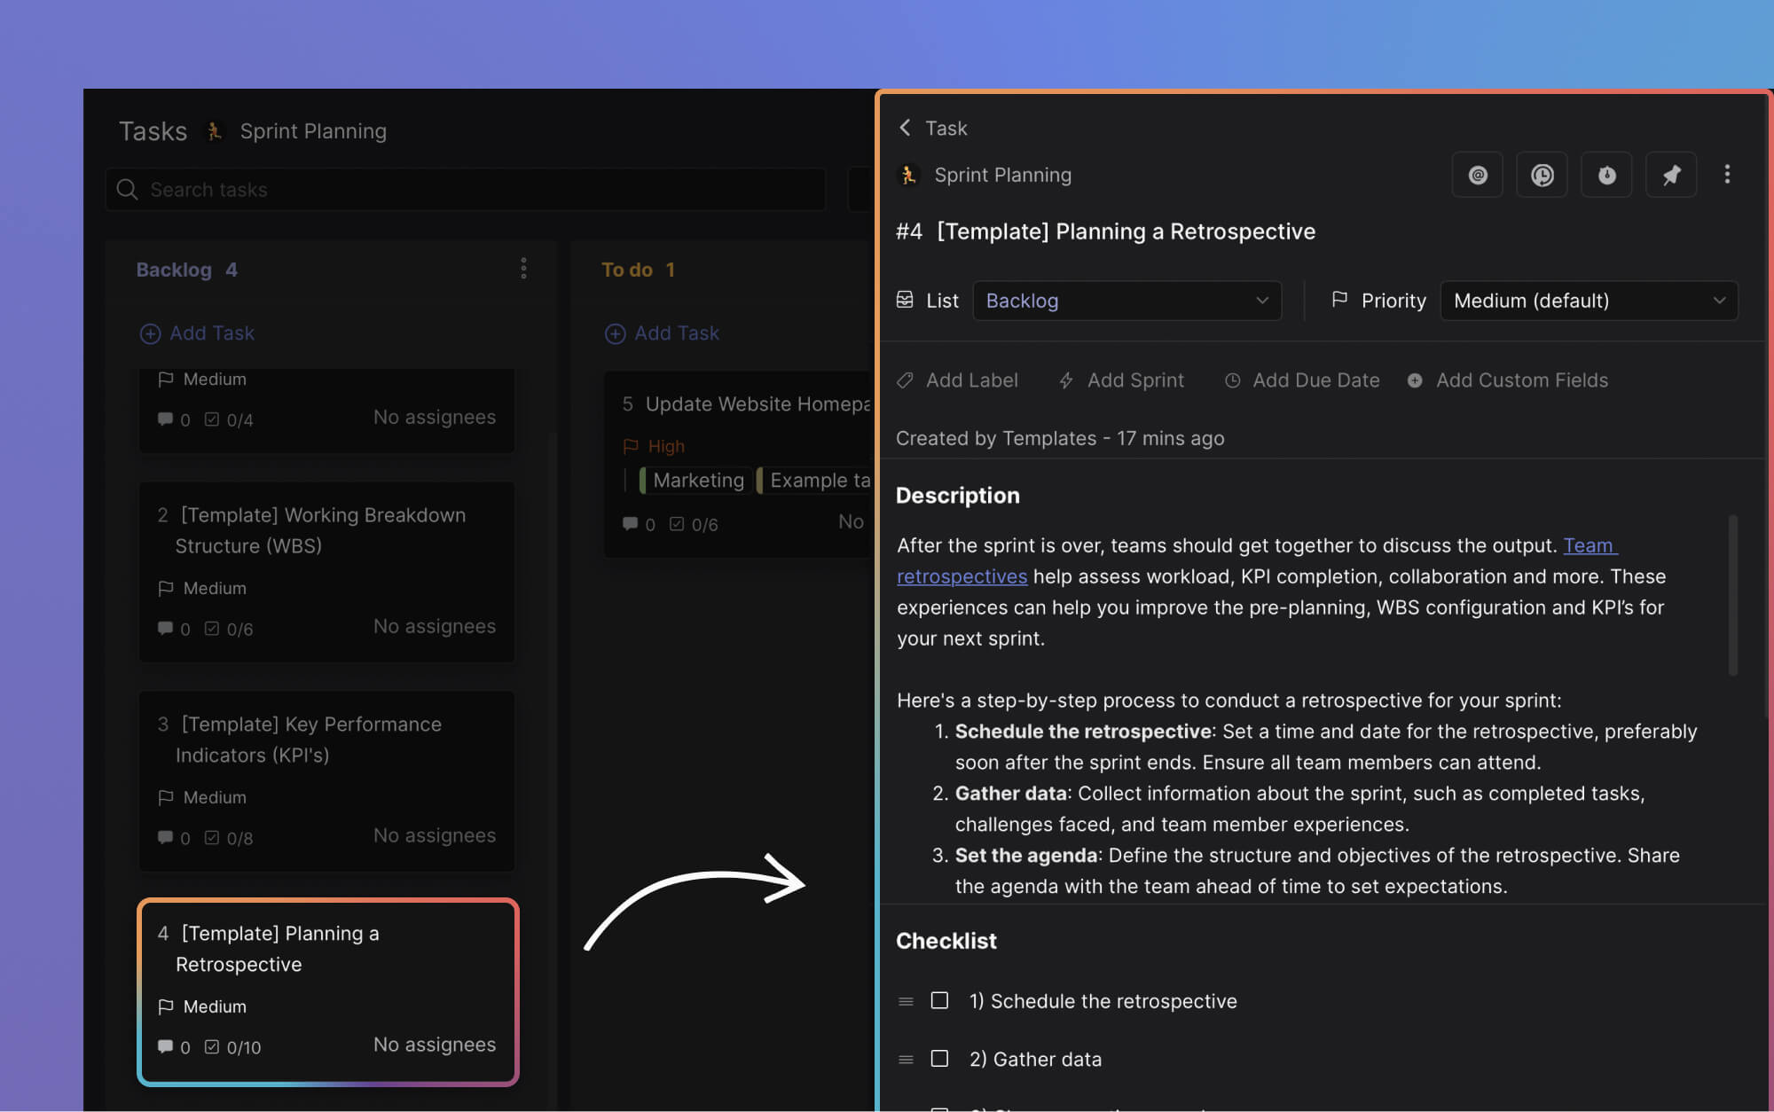Pin the Planning a Retrospective task
Image resolution: width=1774 pixels, height=1112 pixels.
(x=1671, y=175)
